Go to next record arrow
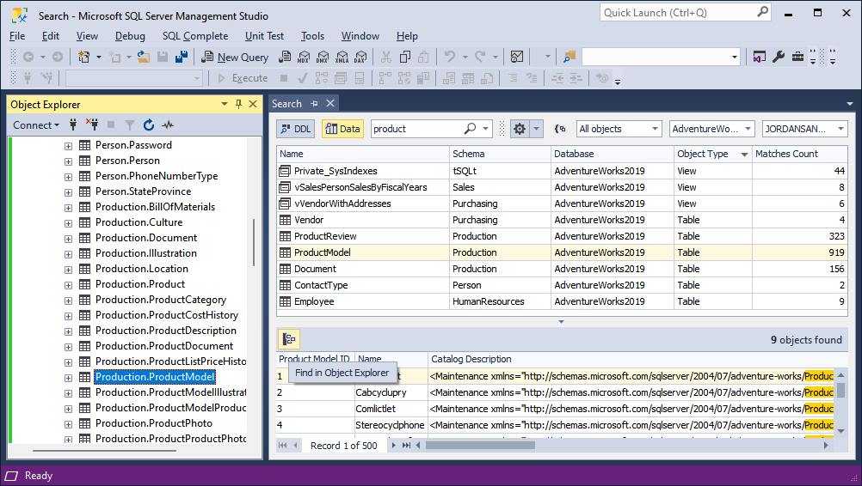The image size is (862, 486). point(394,446)
